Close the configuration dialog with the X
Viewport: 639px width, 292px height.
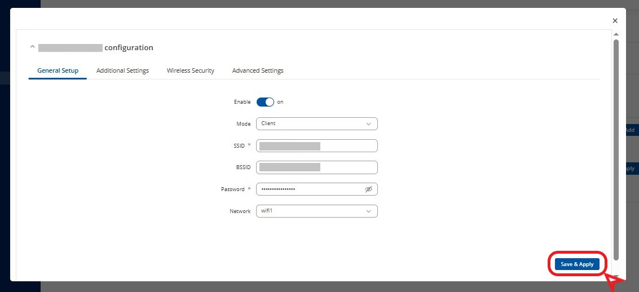(x=615, y=21)
